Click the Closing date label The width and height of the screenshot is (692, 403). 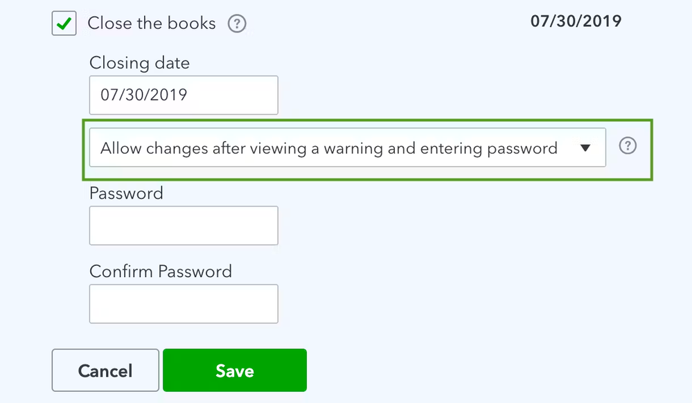(x=139, y=63)
